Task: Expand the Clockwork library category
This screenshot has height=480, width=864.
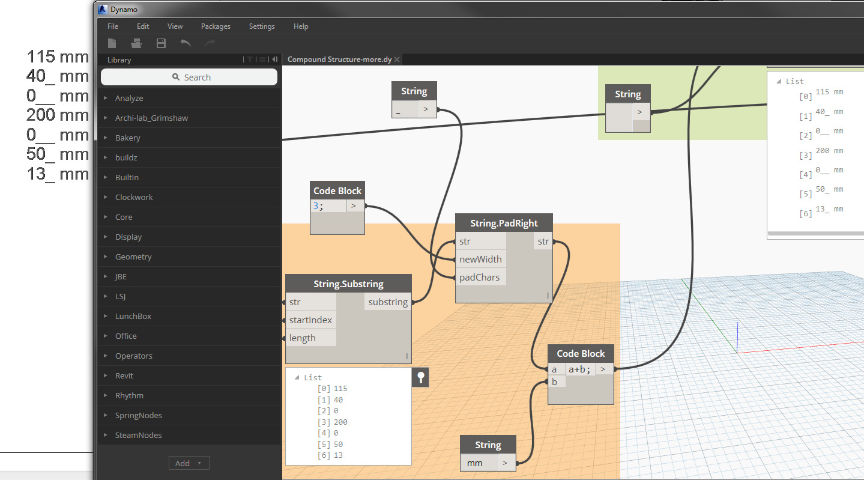Action: (x=134, y=197)
